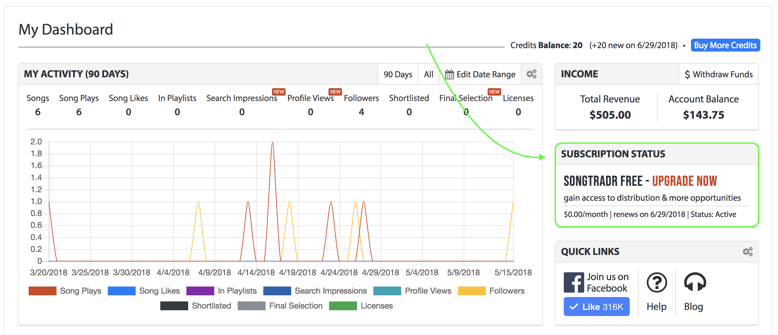Click the Licenses stat heading
This screenshot has height=335, width=778.
[518, 98]
